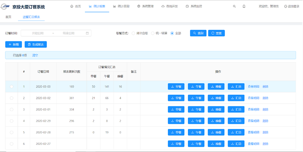Click the 361 update count cell
The width and height of the screenshot is (303, 152).
pyautogui.click(x=72, y=98)
